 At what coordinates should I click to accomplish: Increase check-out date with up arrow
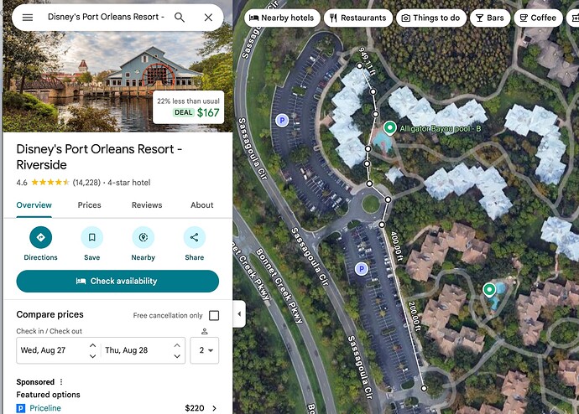(x=177, y=345)
